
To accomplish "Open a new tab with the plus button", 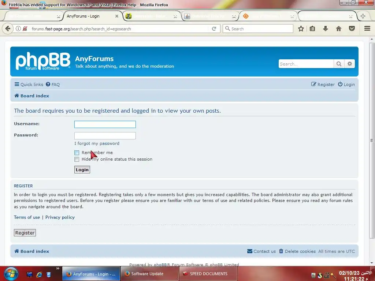I will (363, 16).
